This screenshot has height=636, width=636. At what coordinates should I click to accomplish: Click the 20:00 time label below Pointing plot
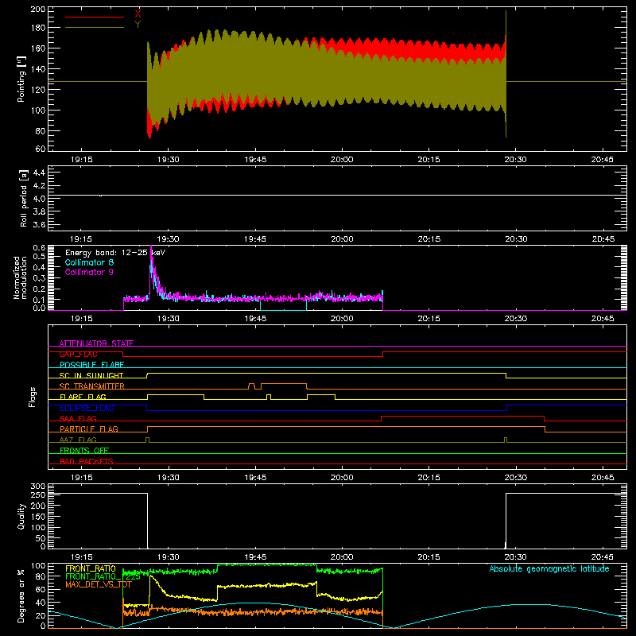tap(342, 160)
